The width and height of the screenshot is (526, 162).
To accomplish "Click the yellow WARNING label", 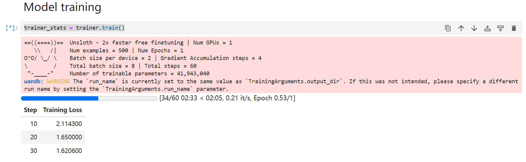I will [58, 81].
